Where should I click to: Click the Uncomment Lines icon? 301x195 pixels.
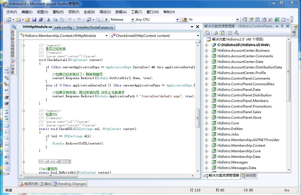click(6, 118)
